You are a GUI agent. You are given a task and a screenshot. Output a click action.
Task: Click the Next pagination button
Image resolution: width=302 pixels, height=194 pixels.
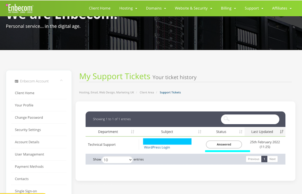[272, 159]
